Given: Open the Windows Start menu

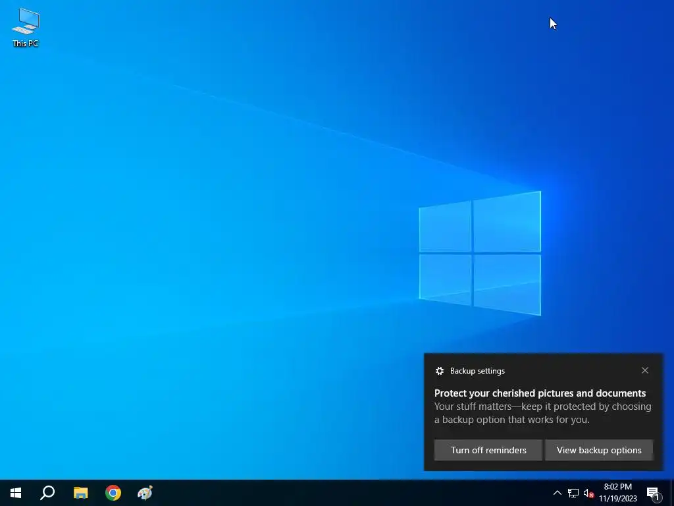Looking at the screenshot, I should (16, 493).
